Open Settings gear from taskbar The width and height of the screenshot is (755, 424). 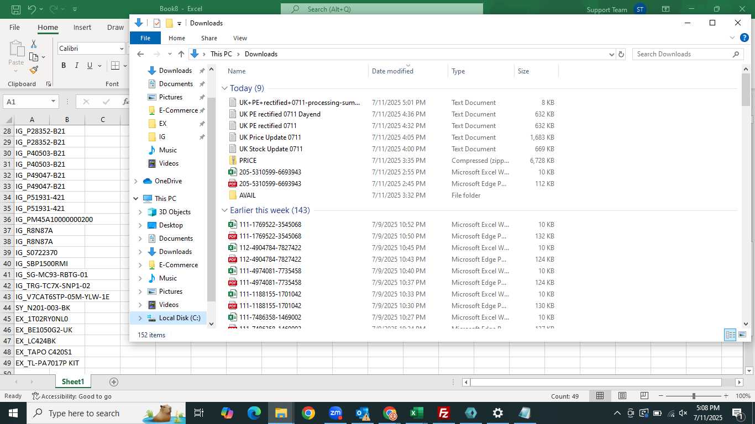coord(497,413)
